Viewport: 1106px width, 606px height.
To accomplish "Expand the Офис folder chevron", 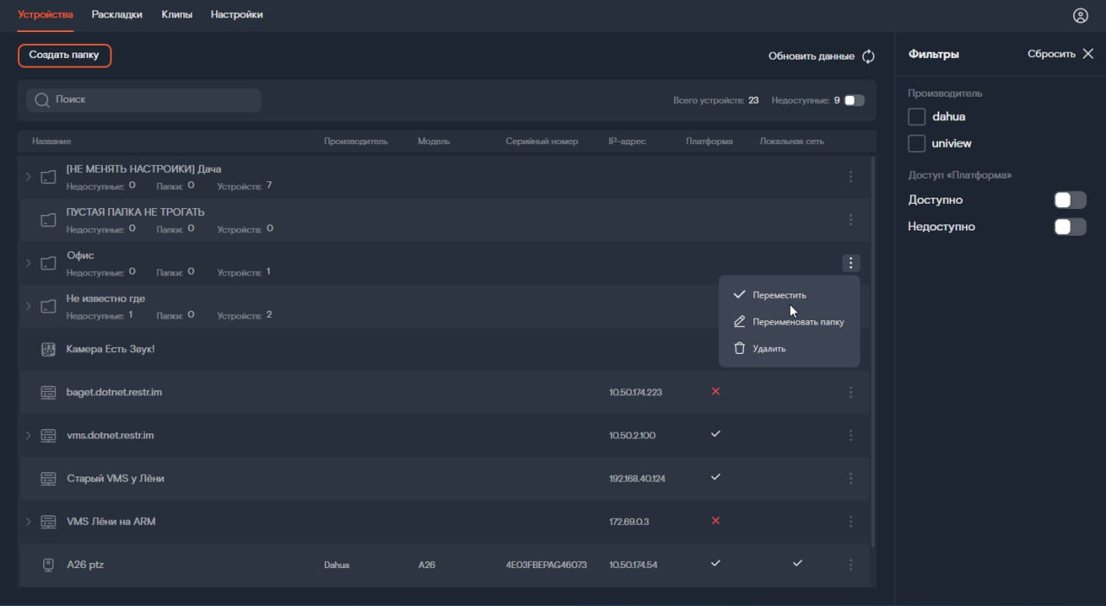I will [28, 263].
